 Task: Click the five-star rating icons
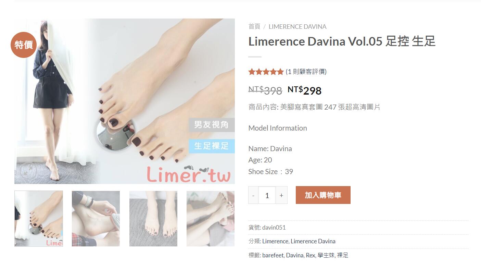(x=266, y=72)
